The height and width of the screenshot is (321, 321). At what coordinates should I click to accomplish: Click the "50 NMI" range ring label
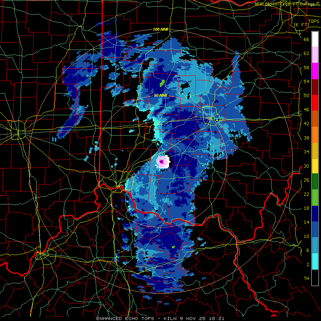[x=160, y=95]
